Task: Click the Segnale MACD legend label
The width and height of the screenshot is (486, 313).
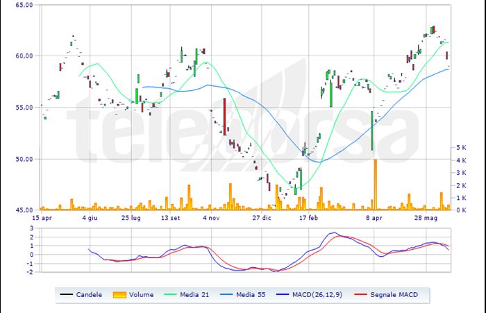Action: coord(394,295)
